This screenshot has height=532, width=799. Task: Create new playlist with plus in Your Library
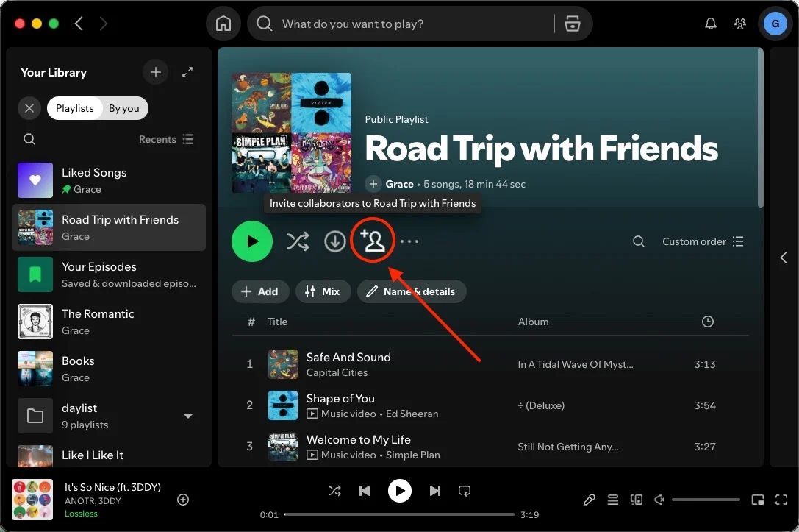[x=155, y=72]
